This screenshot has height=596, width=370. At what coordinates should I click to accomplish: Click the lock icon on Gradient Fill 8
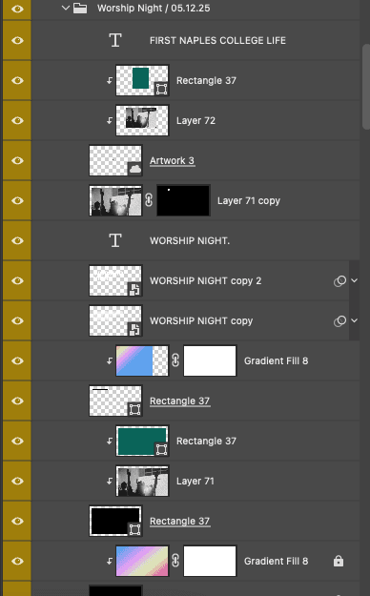coord(339,561)
